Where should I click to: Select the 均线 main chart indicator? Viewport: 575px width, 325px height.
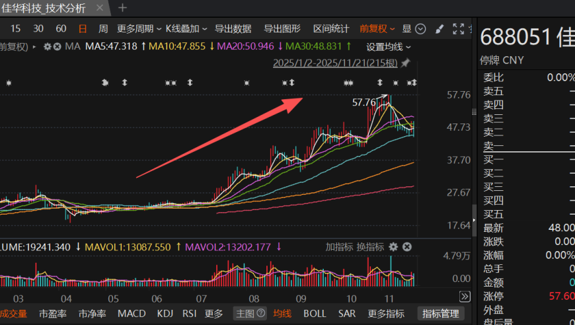point(282,314)
